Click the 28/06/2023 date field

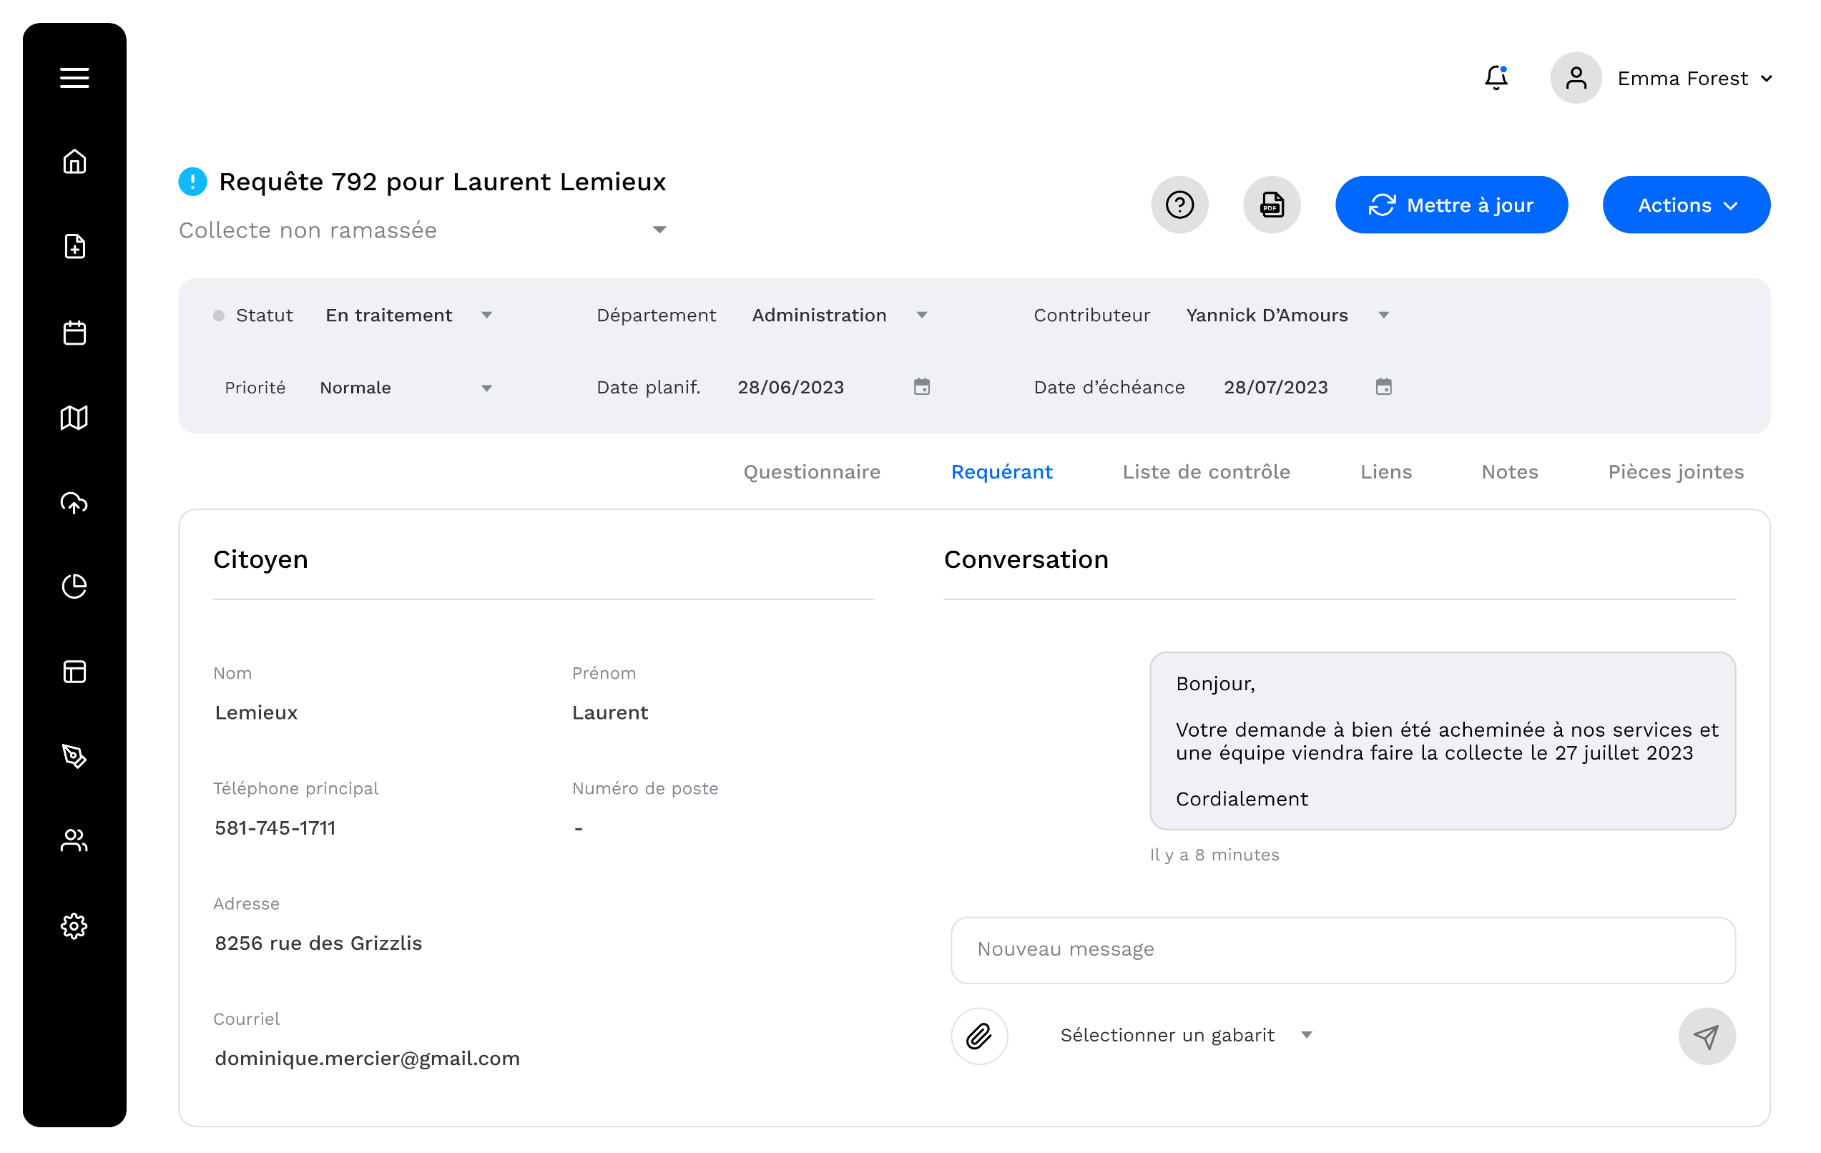[791, 387]
